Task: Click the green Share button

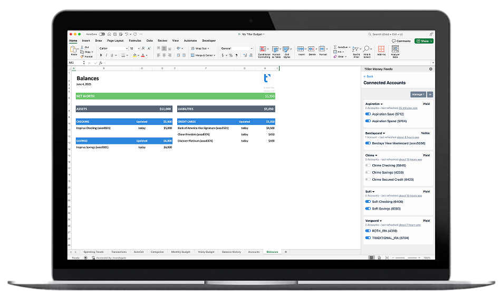Action: click(424, 41)
